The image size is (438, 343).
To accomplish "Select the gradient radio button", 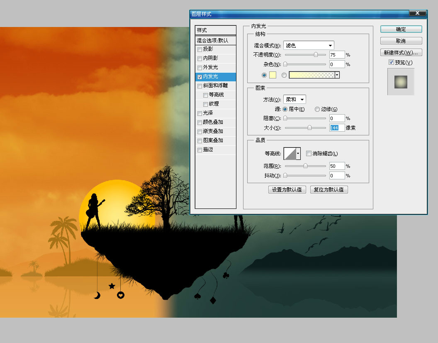I will (x=284, y=75).
